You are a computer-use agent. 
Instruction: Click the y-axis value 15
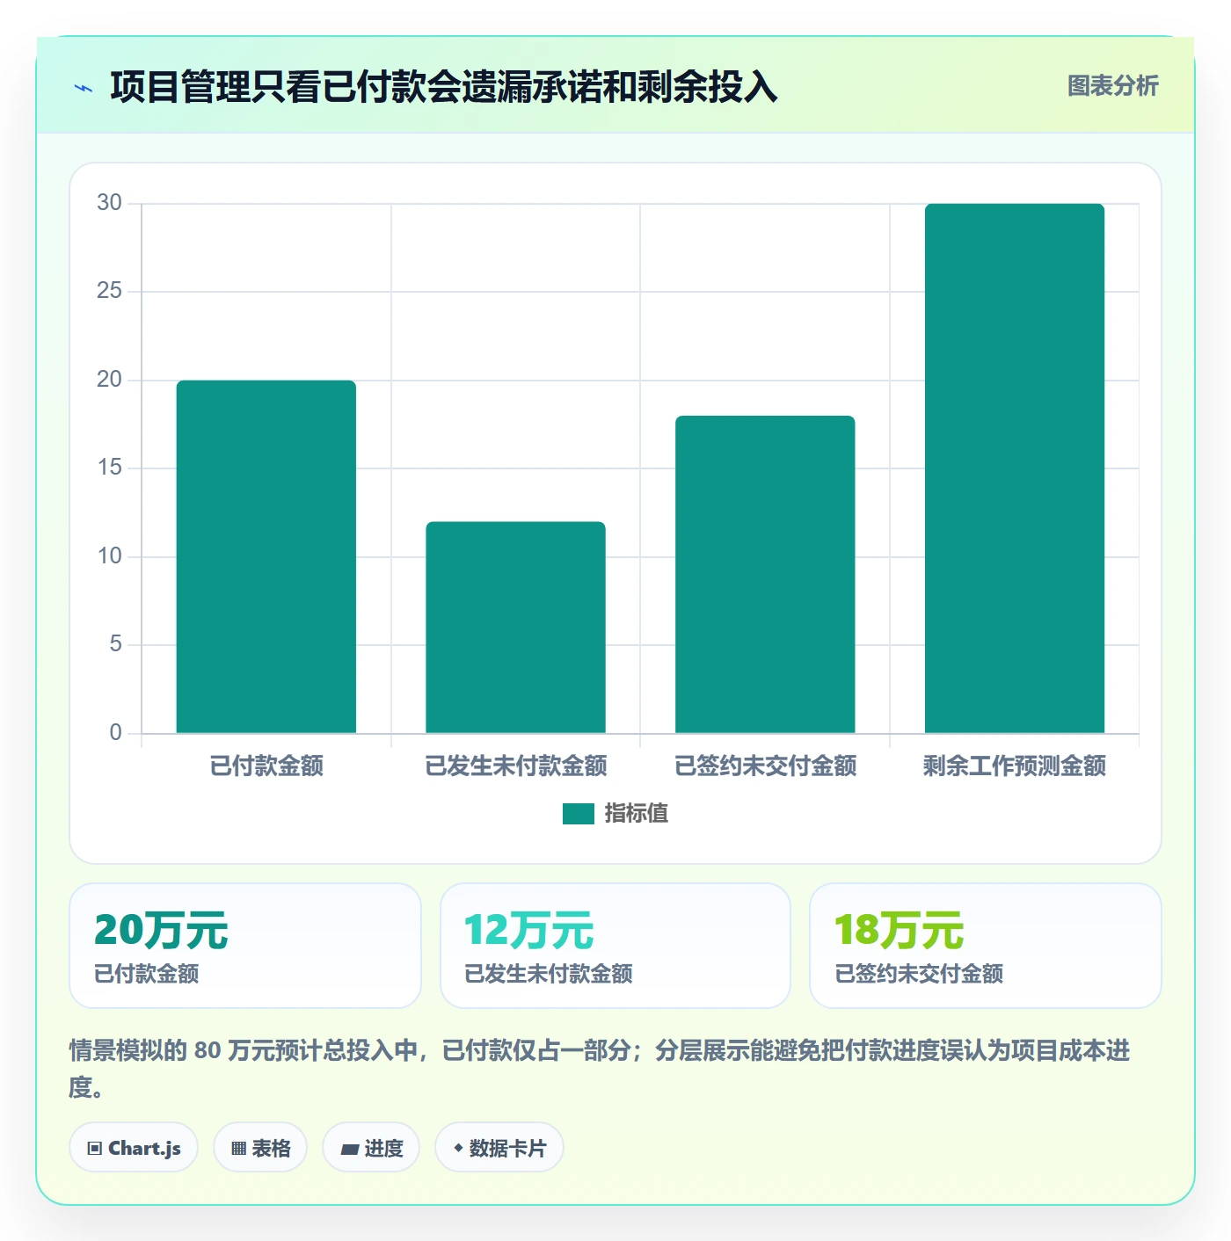tap(109, 468)
